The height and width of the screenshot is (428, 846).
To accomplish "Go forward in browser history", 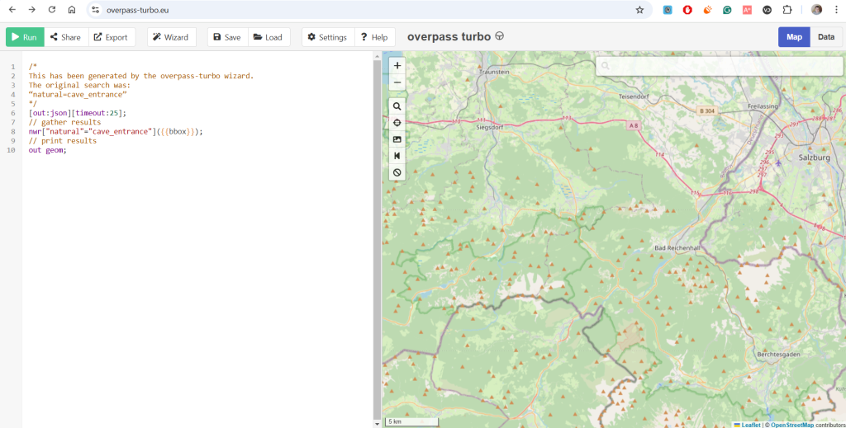I will pos(32,10).
